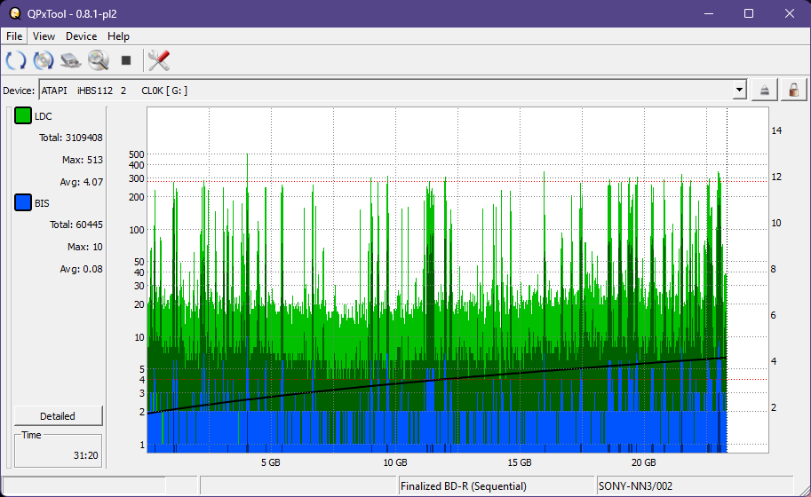Open the device scan drive icon
Viewport: 811px width, 497px height.
coord(71,60)
